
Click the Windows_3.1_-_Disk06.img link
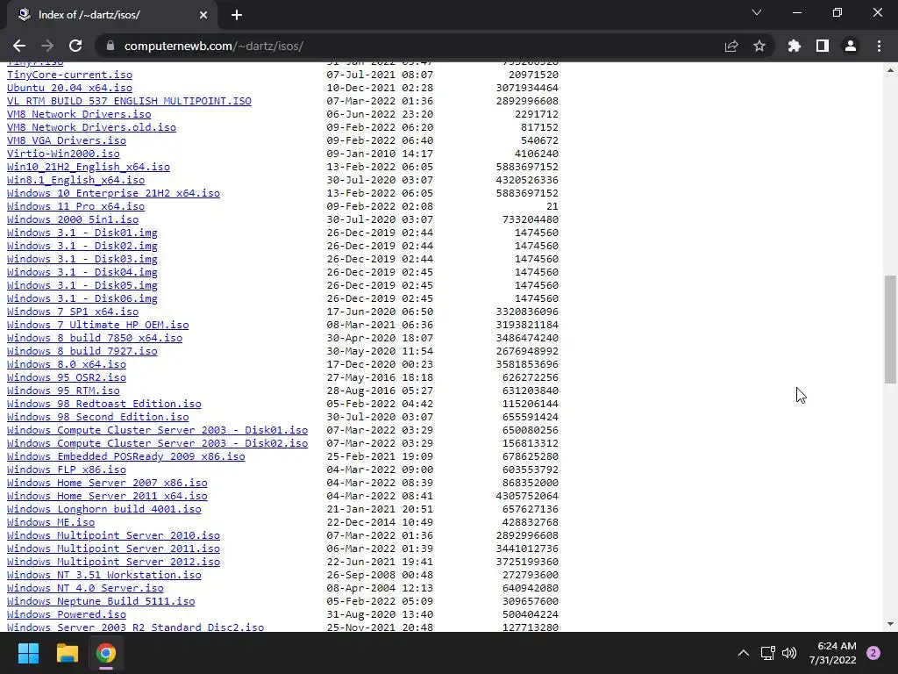click(x=82, y=298)
